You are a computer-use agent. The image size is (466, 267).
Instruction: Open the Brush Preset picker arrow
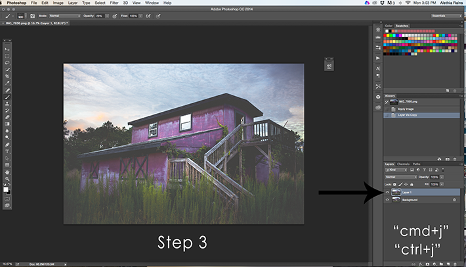pyautogui.click(x=26, y=16)
